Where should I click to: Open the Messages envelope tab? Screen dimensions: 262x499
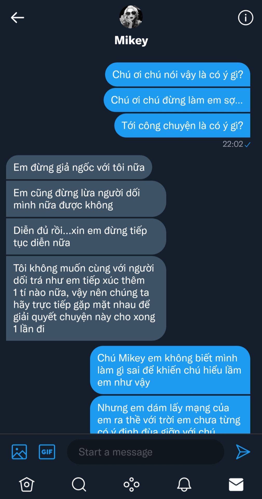tap(236, 484)
